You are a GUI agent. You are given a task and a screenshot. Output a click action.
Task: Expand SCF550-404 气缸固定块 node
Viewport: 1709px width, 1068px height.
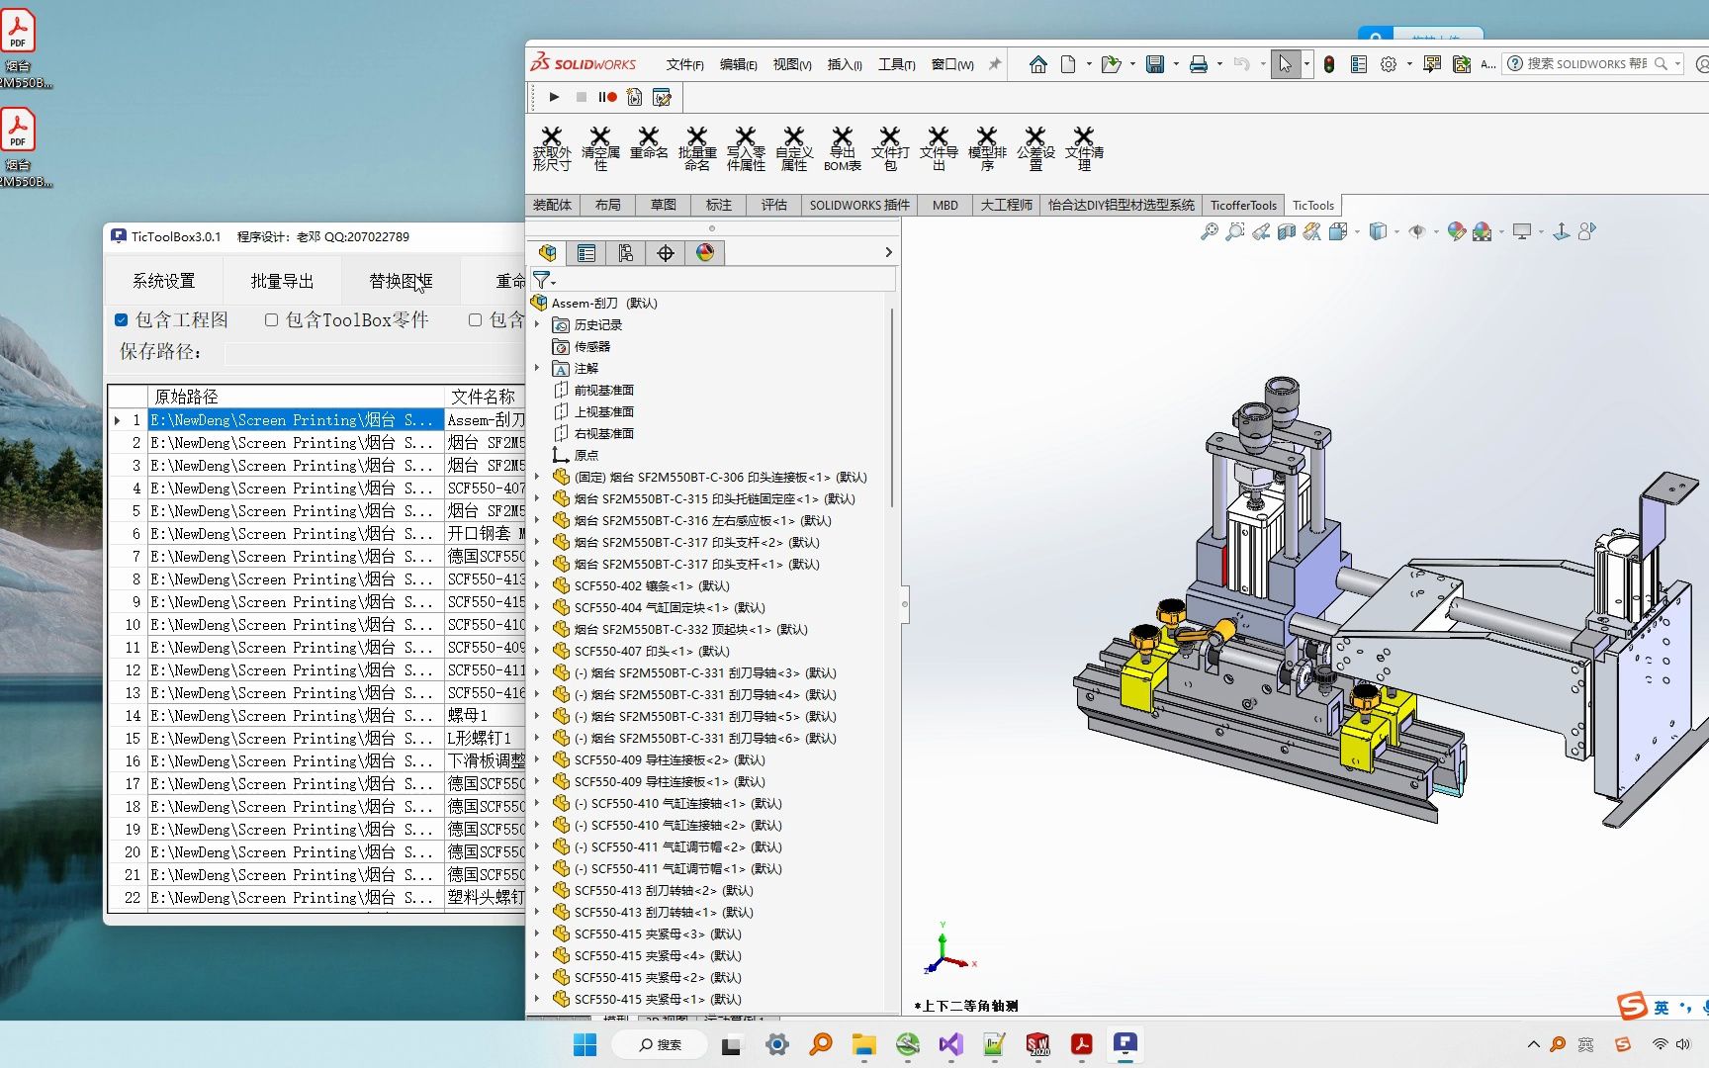tap(537, 607)
